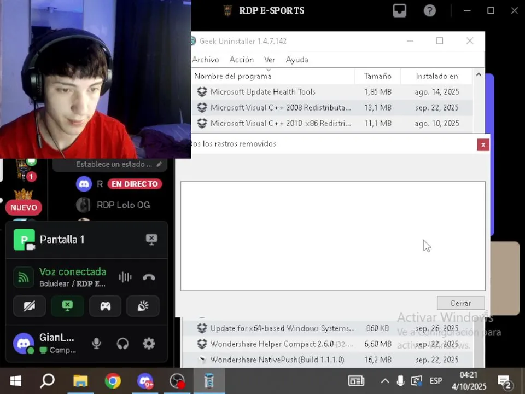Viewport: 525px width, 394px height.
Task: Click the Update for x64-based Windows package icon
Action: tap(202, 328)
